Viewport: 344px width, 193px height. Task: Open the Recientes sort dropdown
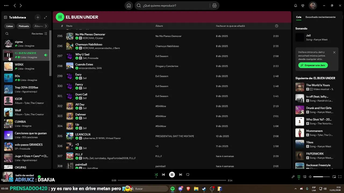pyautogui.click(x=39, y=34)
